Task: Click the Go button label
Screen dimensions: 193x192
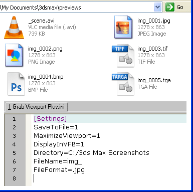Action: [180, 7]
